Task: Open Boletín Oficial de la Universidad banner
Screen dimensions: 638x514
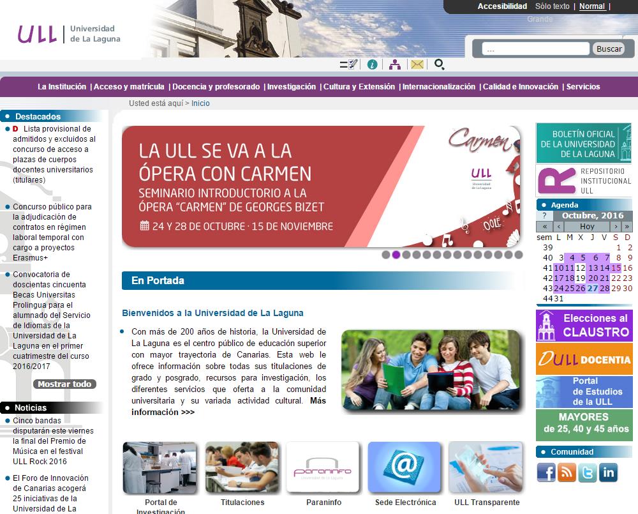Action: (x=584, y=143)
